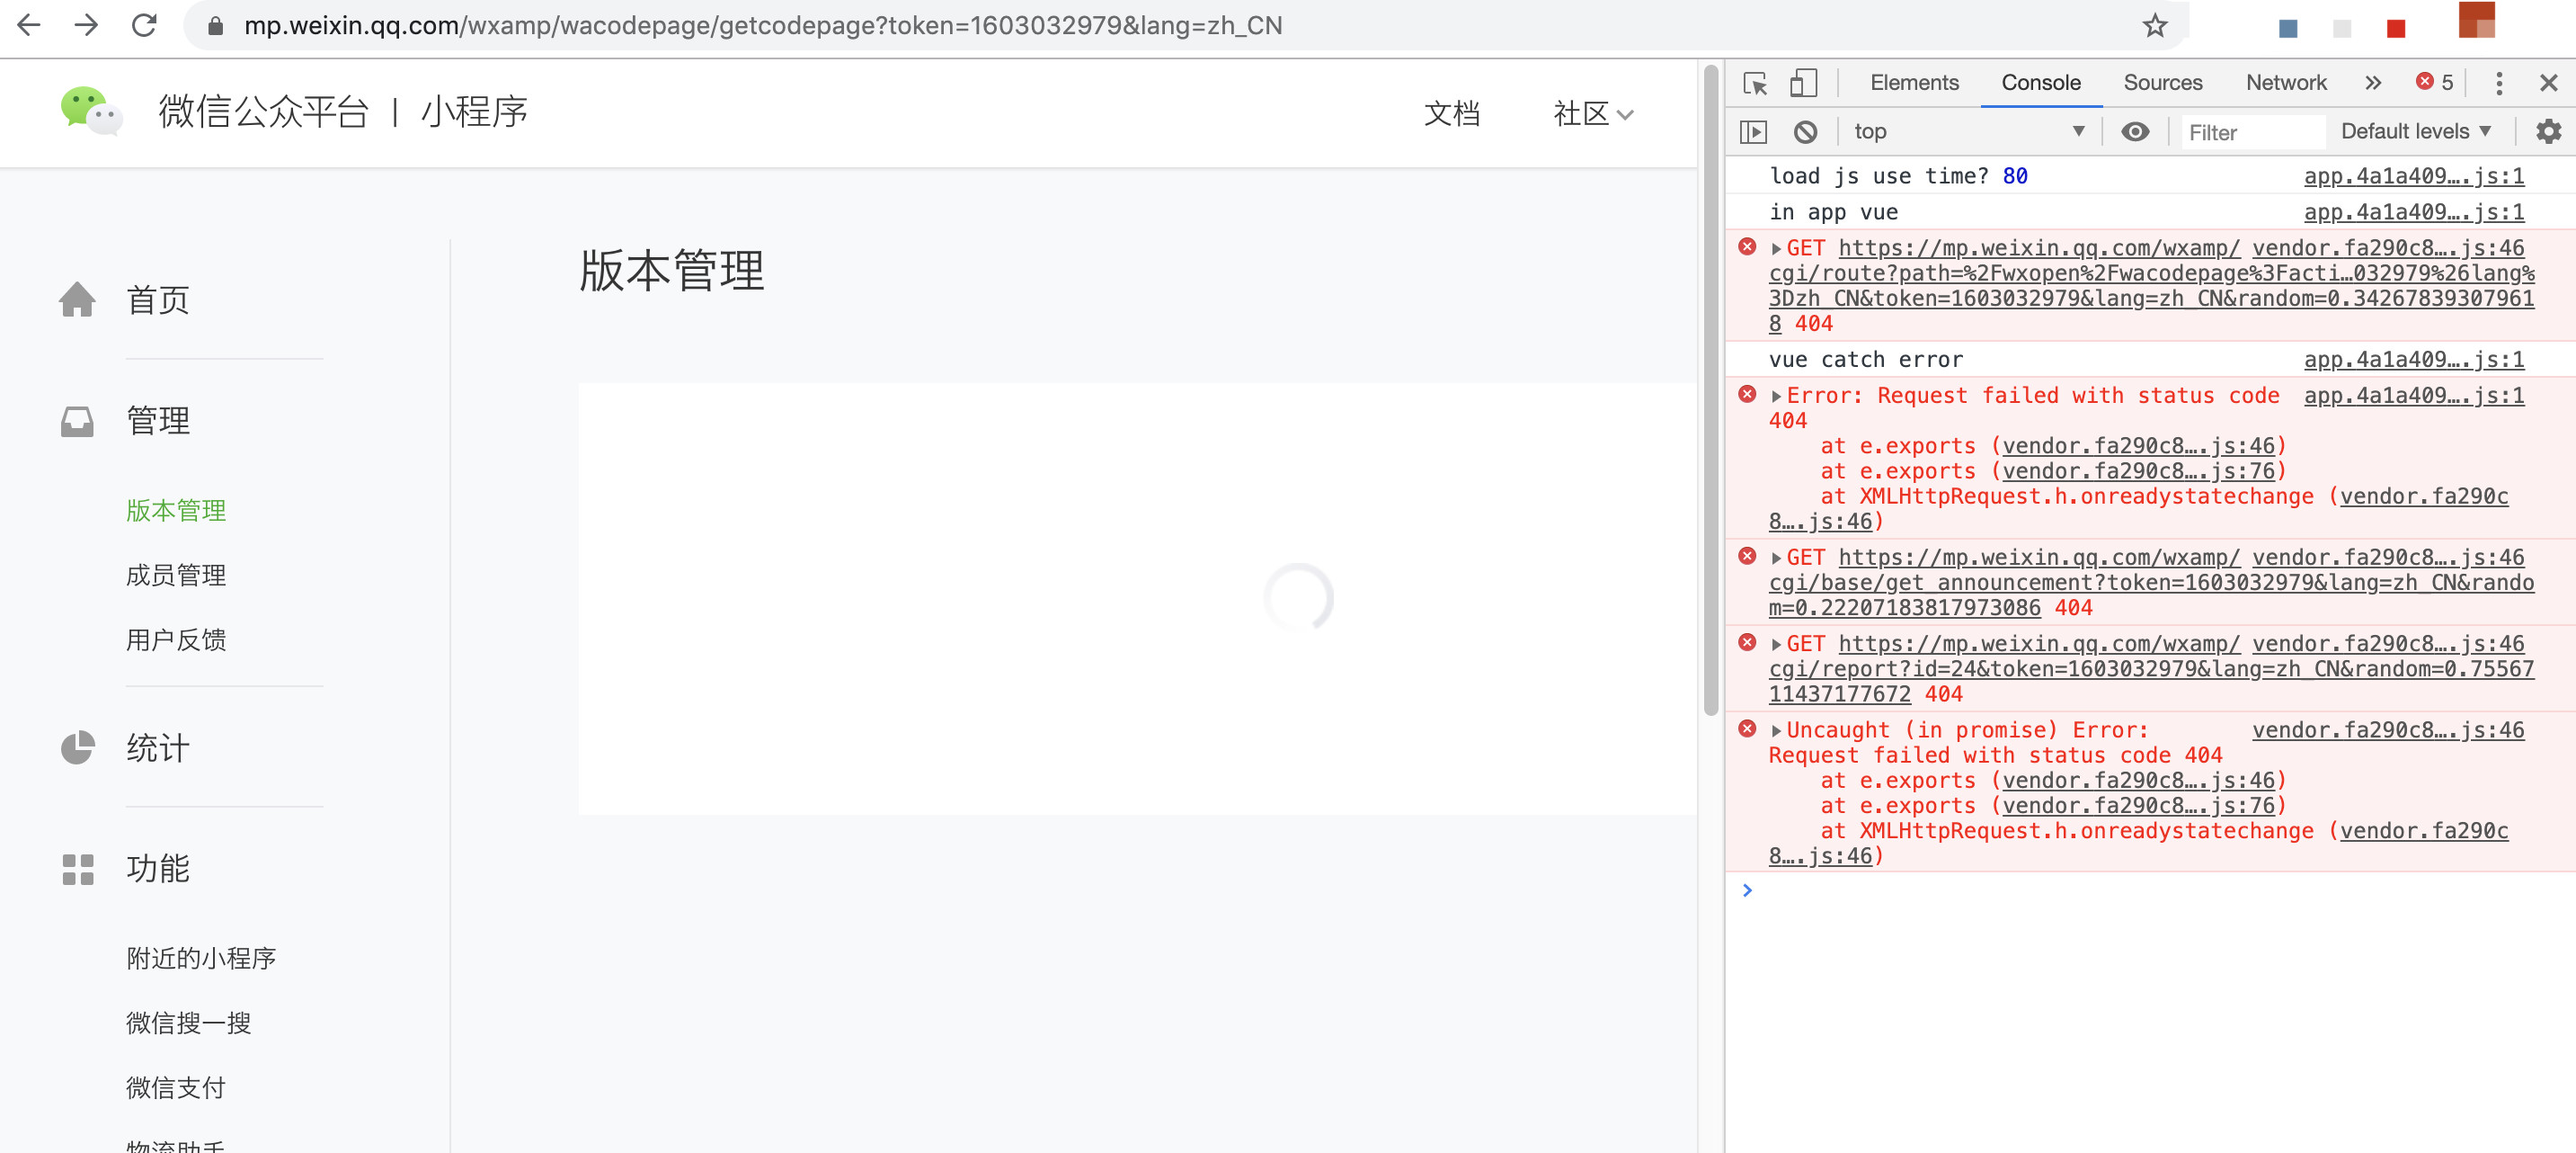Click the WeChat logo icon
The image size is (2576, 1153).
coord(91,112)
